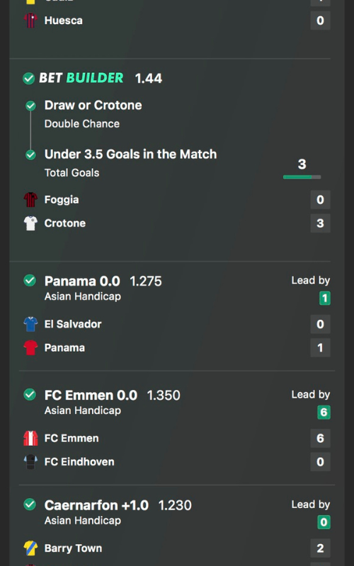
Task: Click the El Salvador blue jersey icon
Action: click(x=30, y=324)
